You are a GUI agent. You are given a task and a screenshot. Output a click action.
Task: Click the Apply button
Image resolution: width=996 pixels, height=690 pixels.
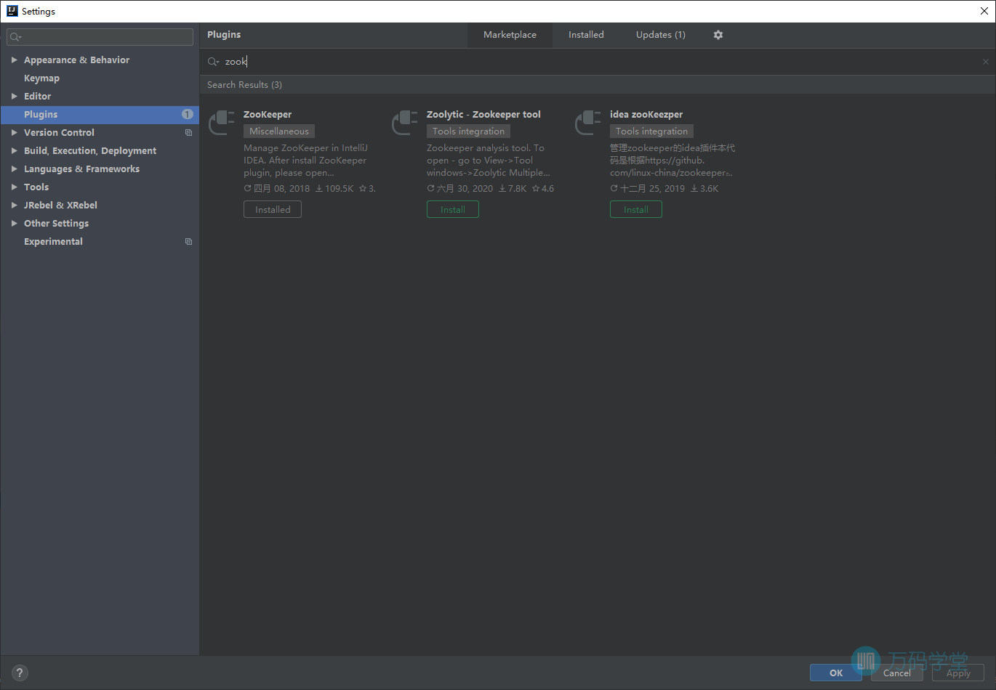click(x=958, y=673)
